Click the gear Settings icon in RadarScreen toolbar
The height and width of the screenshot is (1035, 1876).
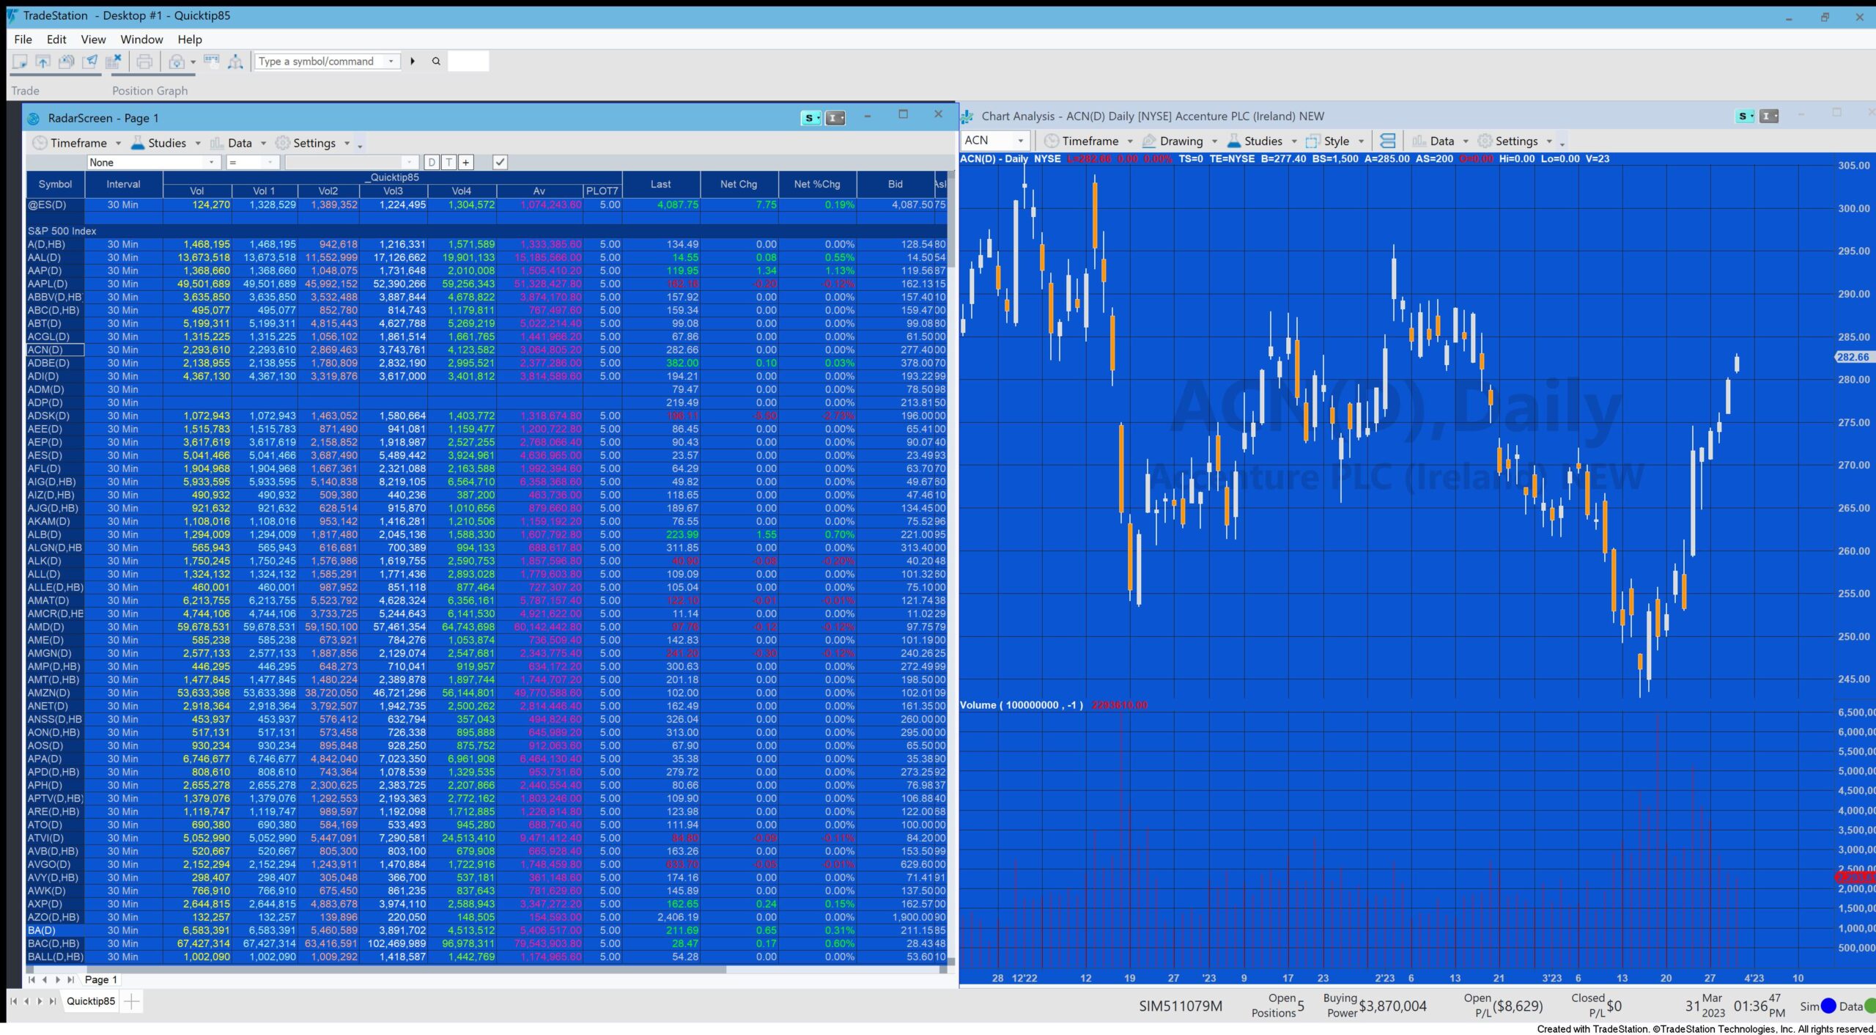[x=282, y=143]
